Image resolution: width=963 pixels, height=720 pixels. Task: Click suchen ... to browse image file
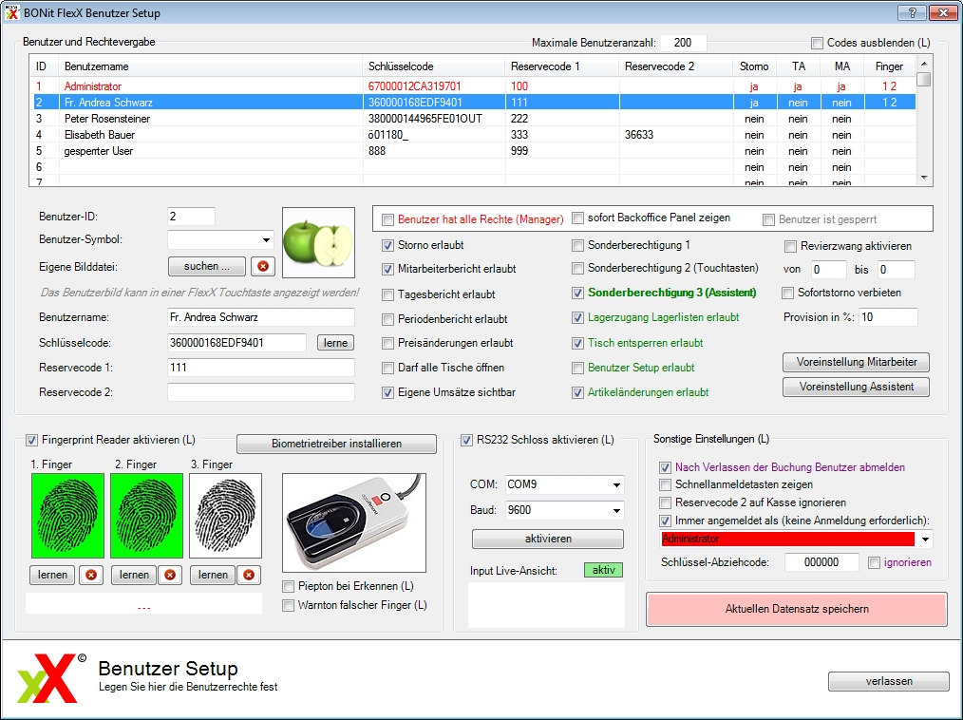pyautogui.click(x=207, y=266)
